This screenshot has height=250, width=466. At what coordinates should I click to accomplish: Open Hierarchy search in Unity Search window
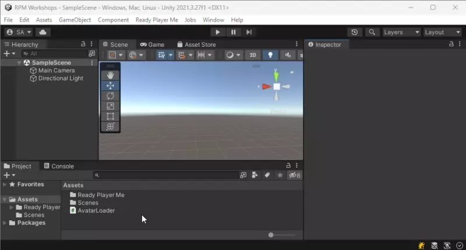[x=92, y=54]
